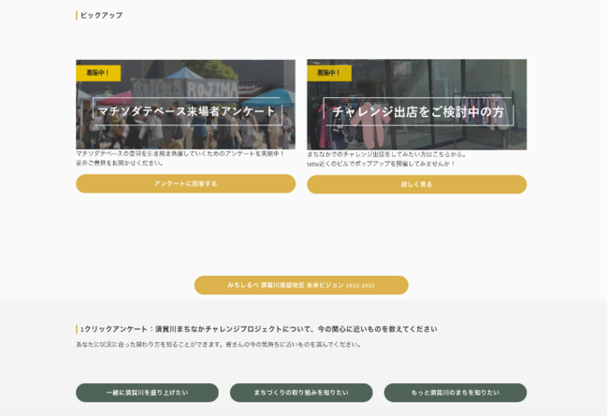Open みちしるべ 須賀川南部地区 未来ビジョン link
608x417 pixels.
pyautogui.click(x=300, y=285)
